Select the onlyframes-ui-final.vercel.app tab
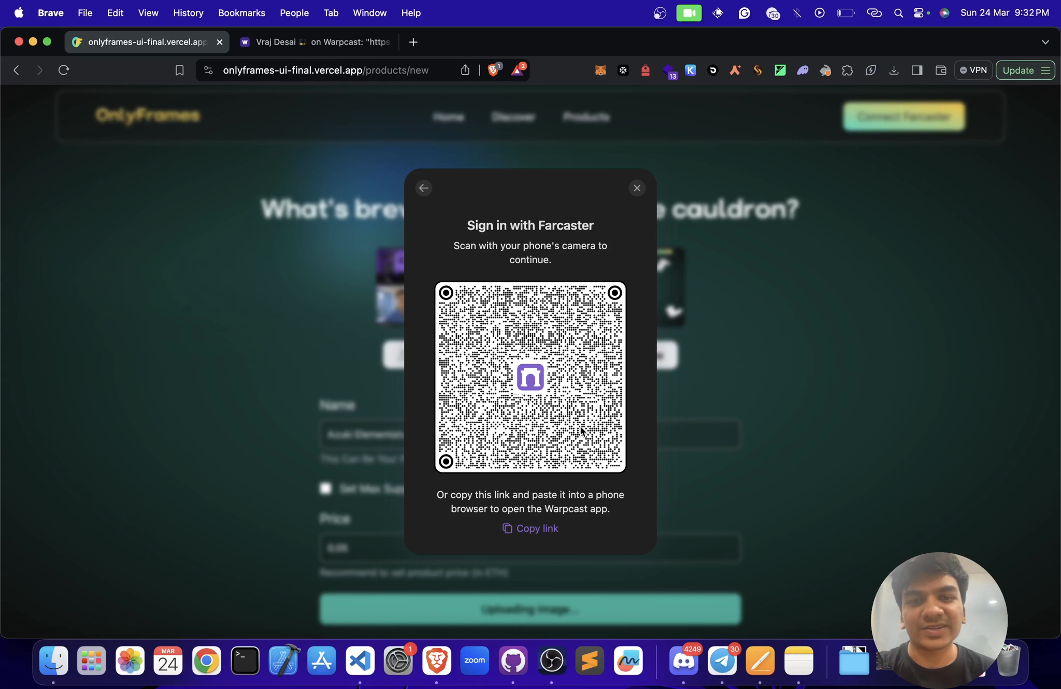The height and width of the screenshot is (689, 1061). pos(147,42)
